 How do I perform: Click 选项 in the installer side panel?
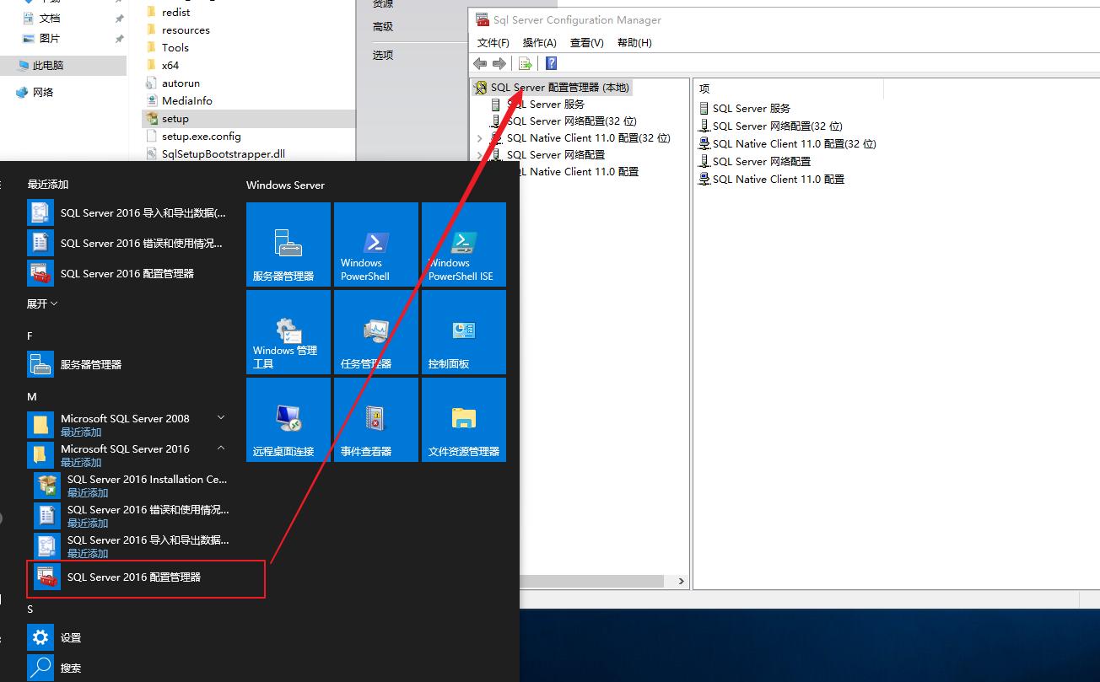point(381,55)
